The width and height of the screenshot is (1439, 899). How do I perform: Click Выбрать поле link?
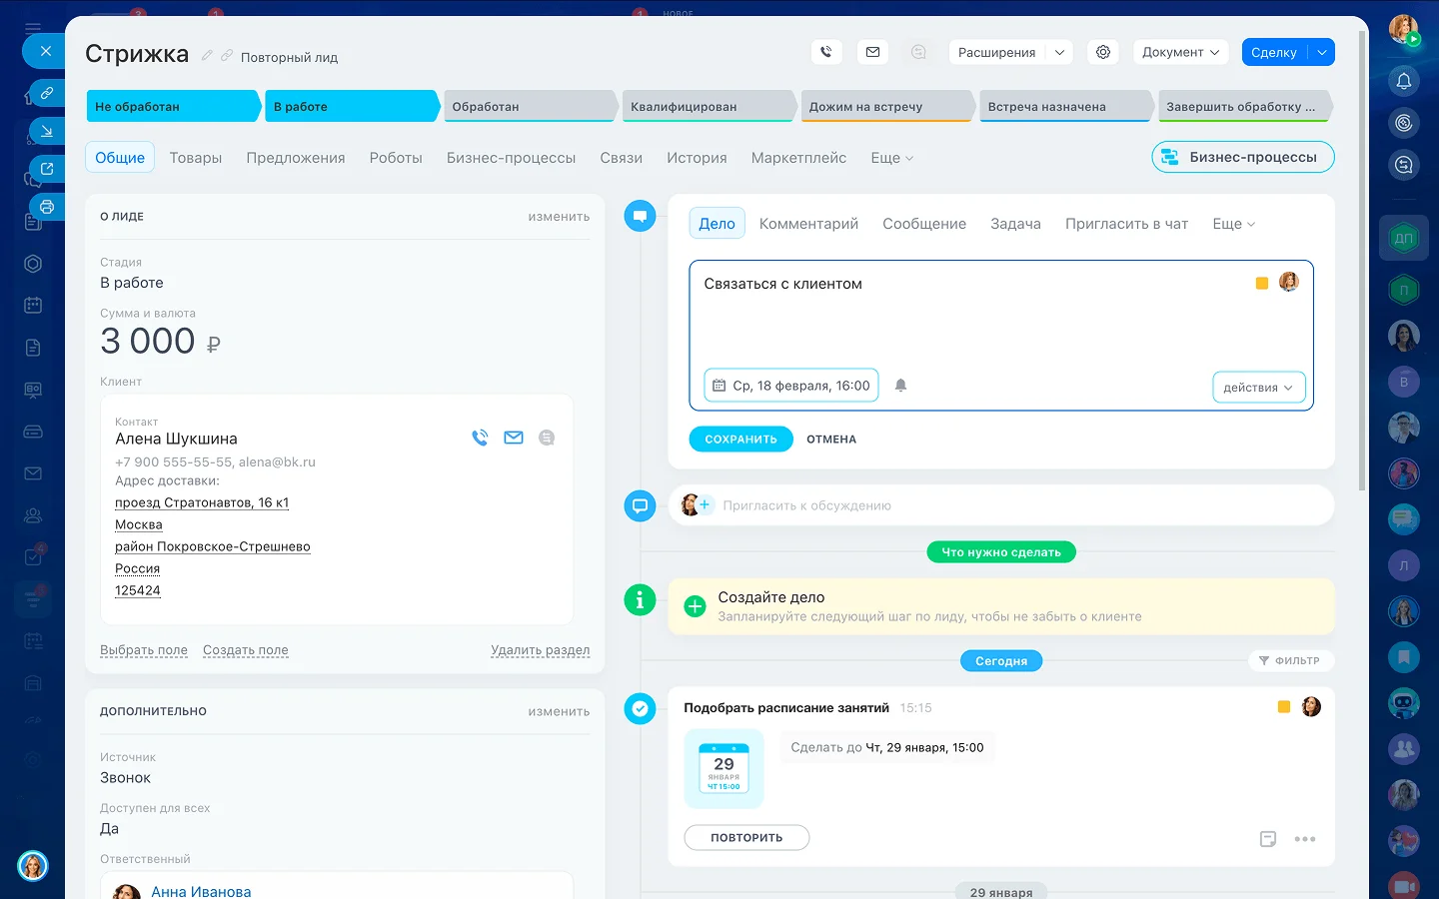(x=144, y=650)
